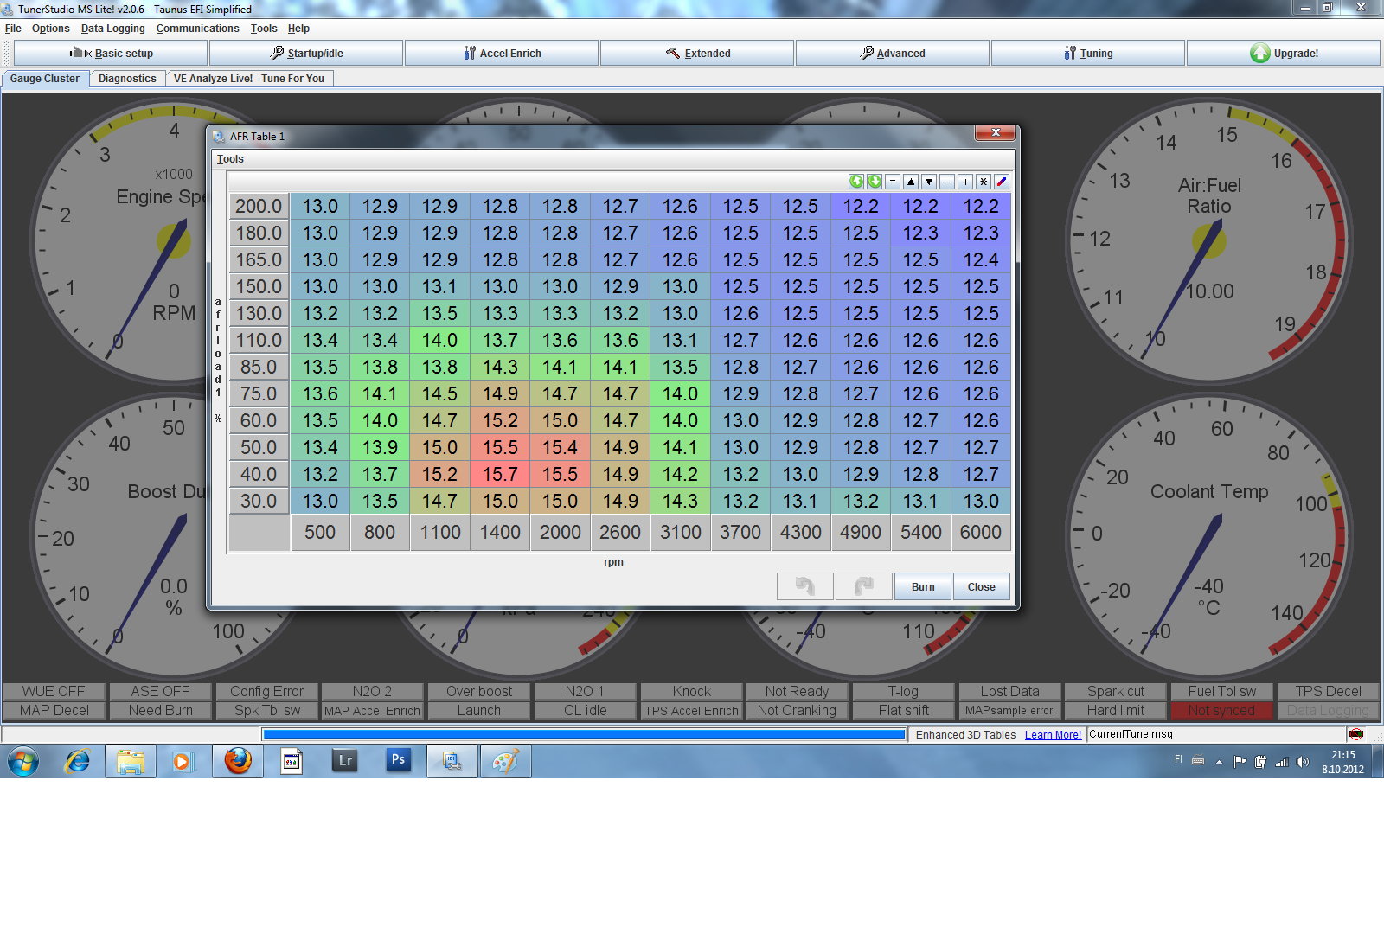Click the green up-arrow icon in AFR table toolbar
The image size is (1384, 934).
click(x=855, y=182)
